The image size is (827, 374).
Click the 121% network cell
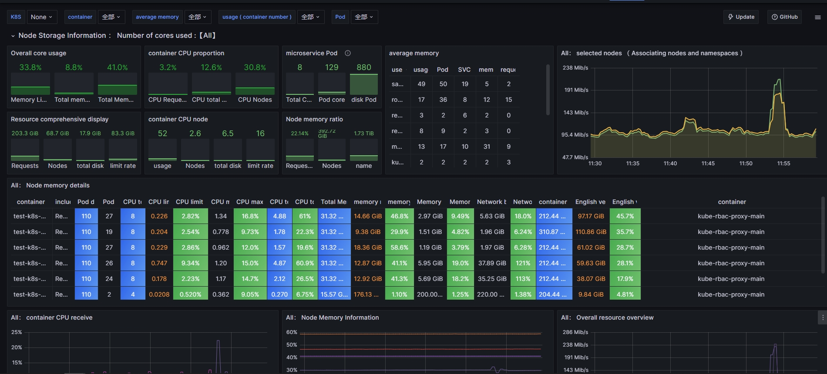pos(523,263)
